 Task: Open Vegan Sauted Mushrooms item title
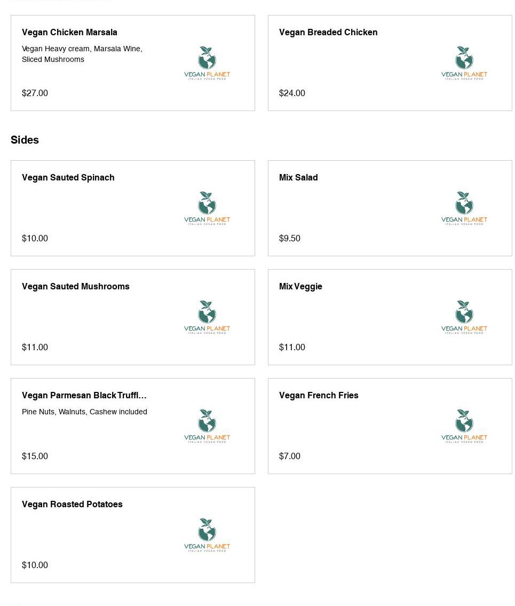pyautogui.click(x=76, y=286)
